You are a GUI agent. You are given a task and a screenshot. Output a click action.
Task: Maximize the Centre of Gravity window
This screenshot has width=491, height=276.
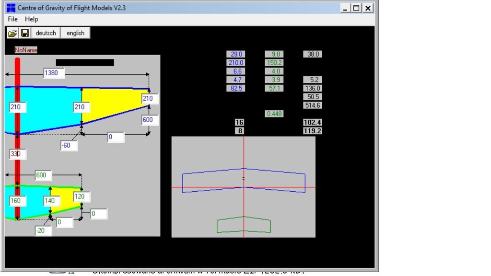[356, 8]
